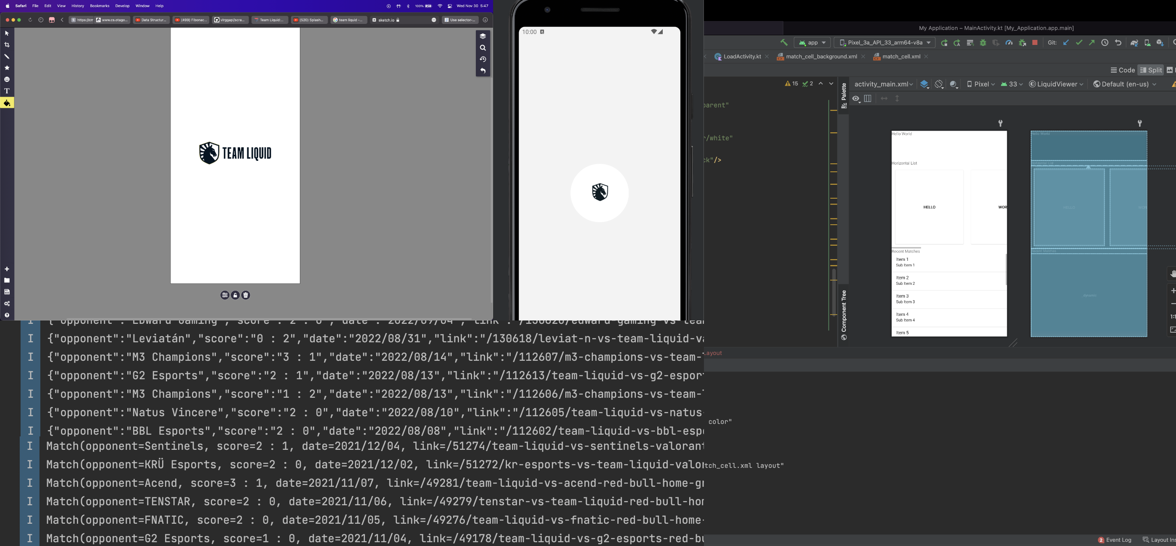Viewport: 1176px width, 546px height.
Task: Click the stamp star tool
Action: pos(7,68)
